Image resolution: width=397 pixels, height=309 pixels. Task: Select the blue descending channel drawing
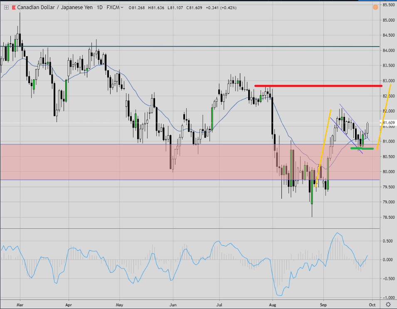pos(350,129)
